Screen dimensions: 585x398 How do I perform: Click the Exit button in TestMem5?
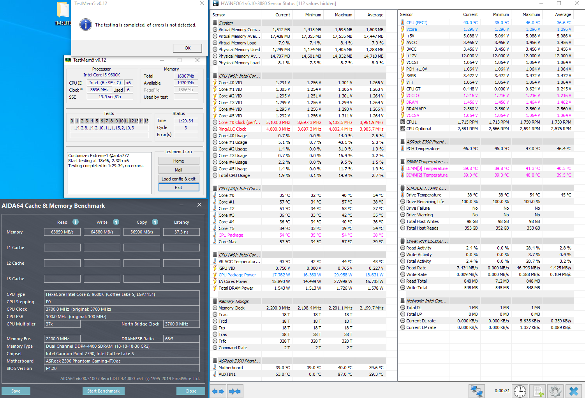179,188
